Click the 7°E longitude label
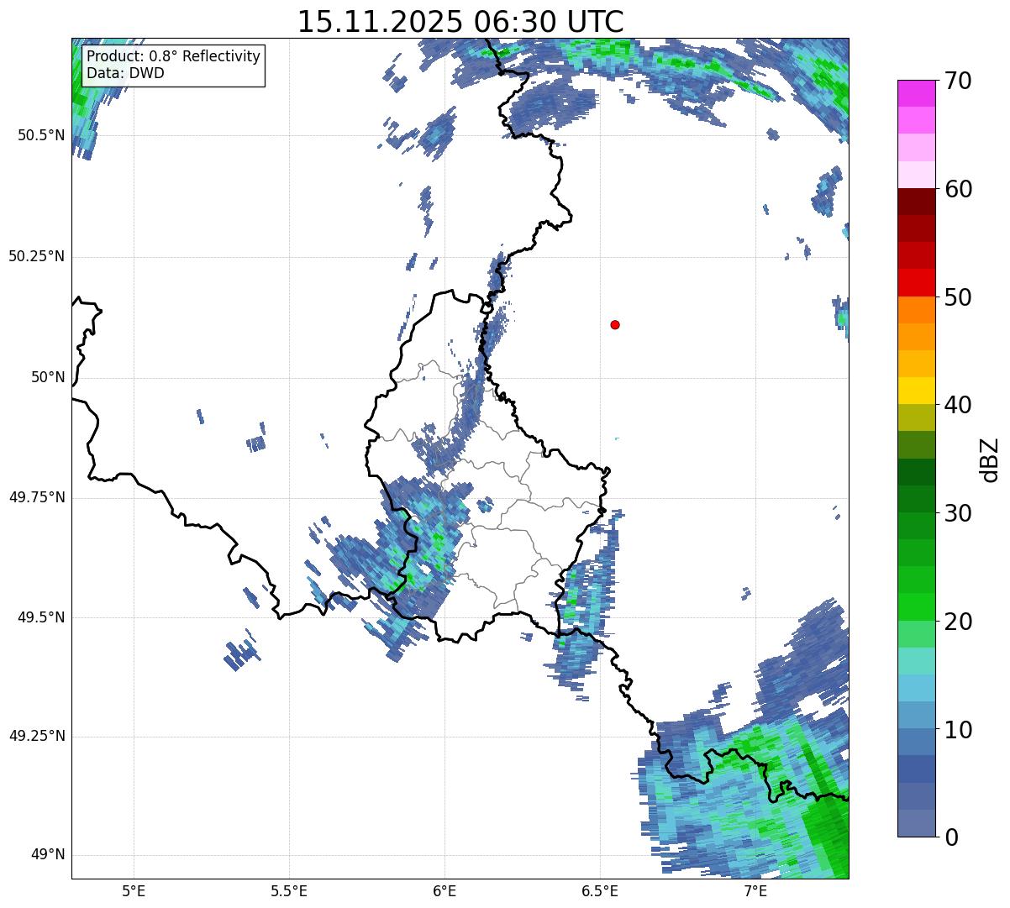The image size is (1010, 908). 755,890
